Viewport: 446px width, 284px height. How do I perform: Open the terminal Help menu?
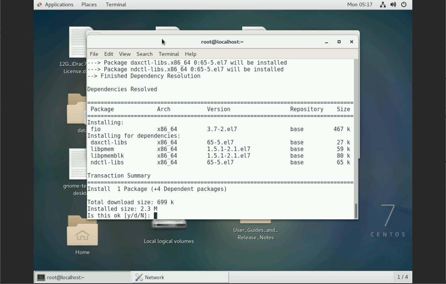[191, 54]
